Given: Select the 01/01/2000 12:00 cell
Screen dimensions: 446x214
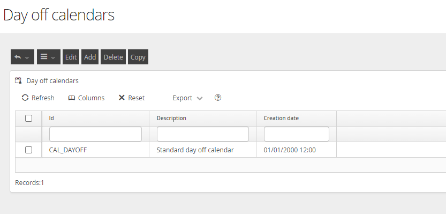Looking at the screenshot, I should tap(296, 150).
